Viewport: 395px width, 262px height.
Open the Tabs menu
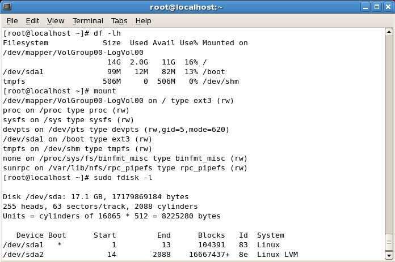click(119, 21)
